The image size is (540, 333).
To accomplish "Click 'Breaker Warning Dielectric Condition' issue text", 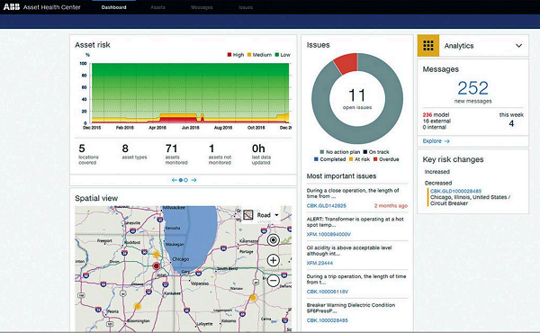I will 351,308.
